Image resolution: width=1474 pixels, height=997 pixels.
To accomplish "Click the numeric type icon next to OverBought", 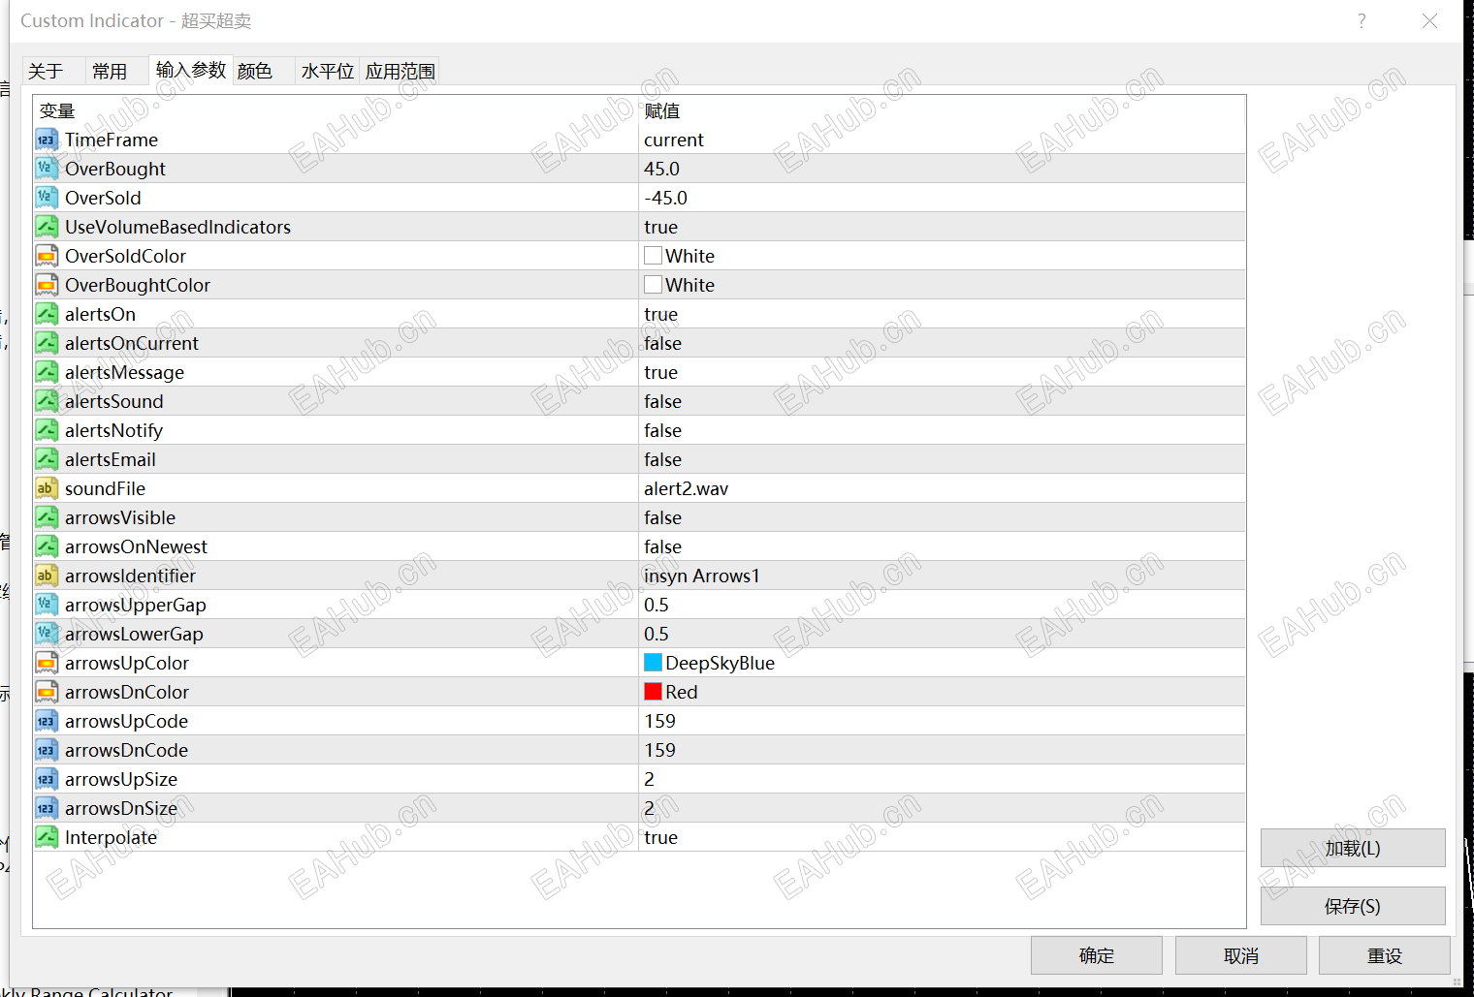I will point(46,168).
